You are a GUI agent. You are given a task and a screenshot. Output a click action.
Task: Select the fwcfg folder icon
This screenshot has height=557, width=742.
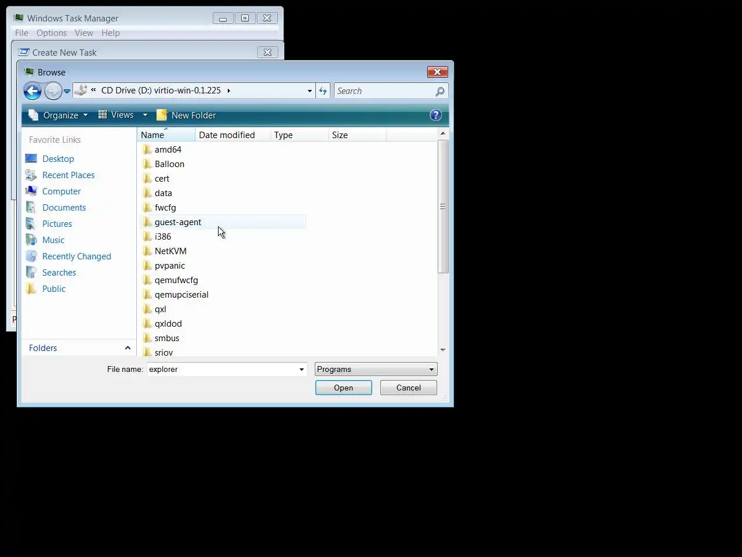coord(147,207)
